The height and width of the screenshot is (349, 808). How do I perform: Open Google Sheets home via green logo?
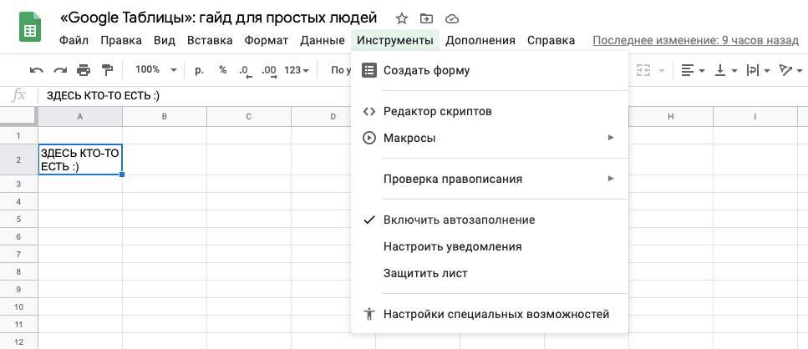(30, 28)
